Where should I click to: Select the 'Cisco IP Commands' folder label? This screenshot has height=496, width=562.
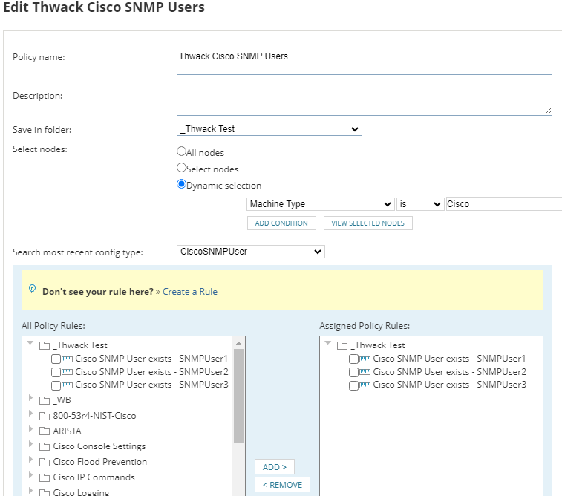coord(94,477)
